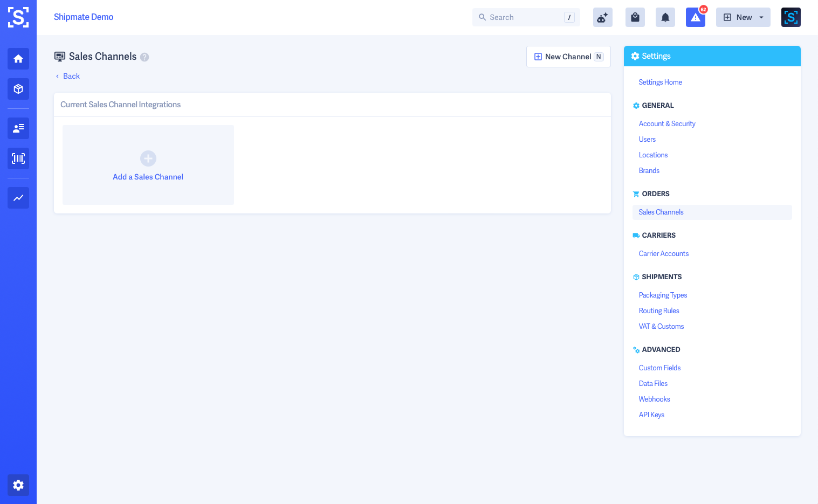Click the barcode scanning icon in sidebar
Image resolution: width=818 pixels, height=504 pixels.
(x=18, y=158)
